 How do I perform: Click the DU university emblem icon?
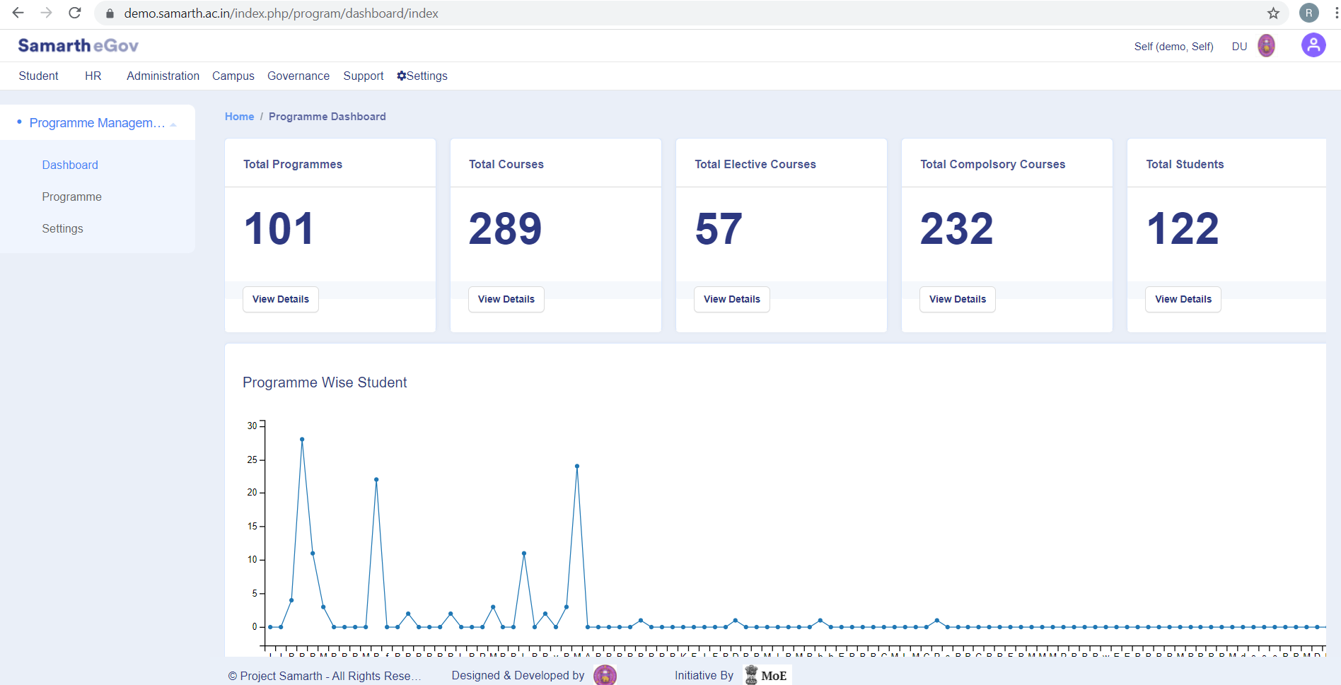coord(1266,46)
